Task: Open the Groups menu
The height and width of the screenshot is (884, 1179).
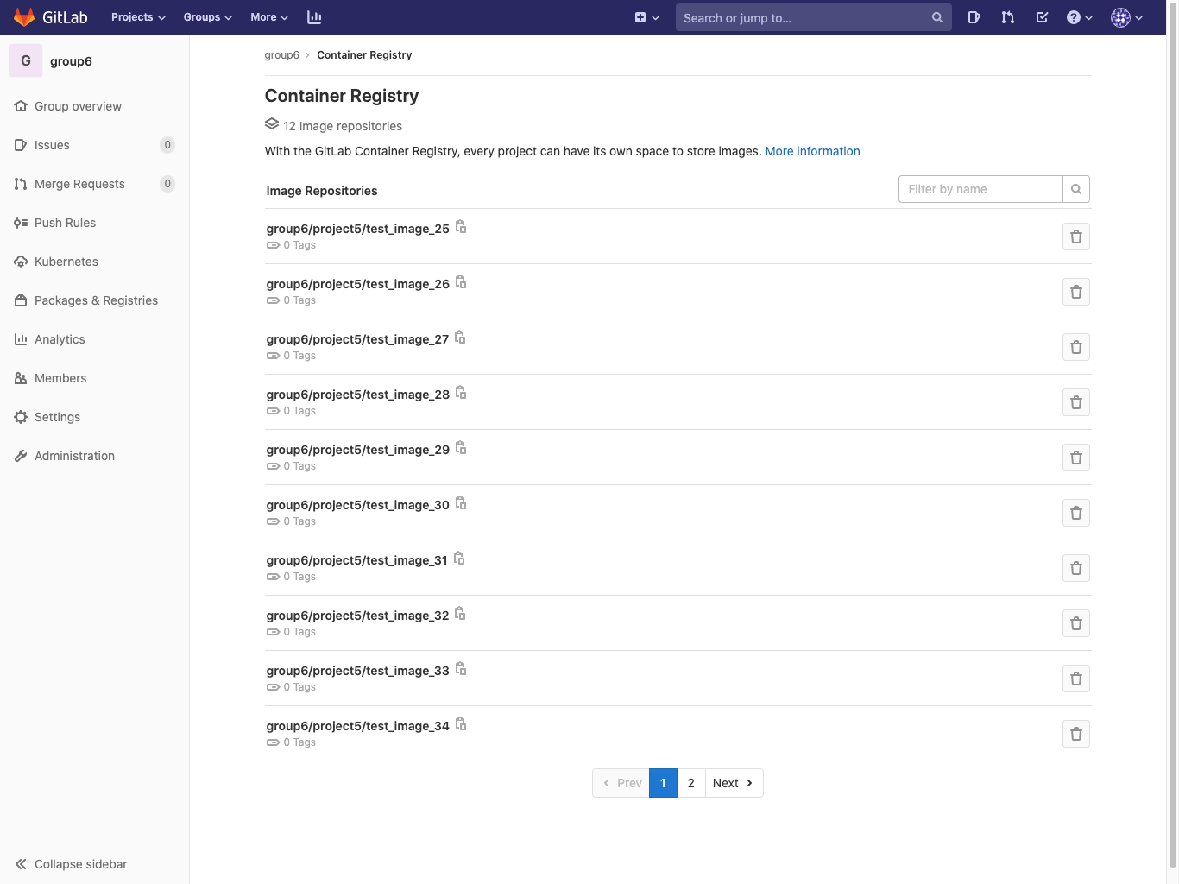Action: [x=206, y=16]
